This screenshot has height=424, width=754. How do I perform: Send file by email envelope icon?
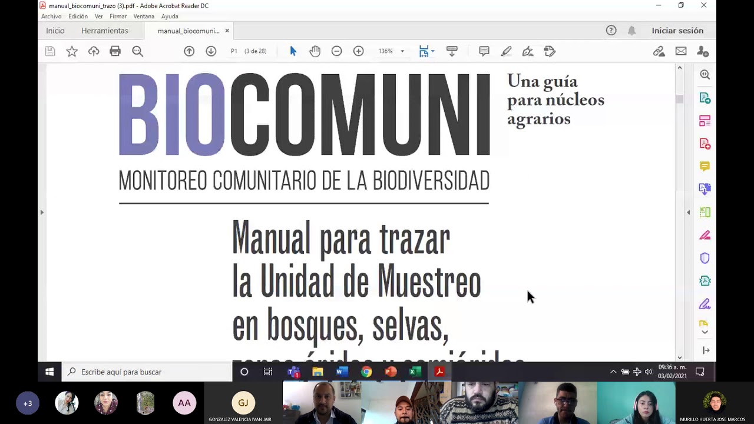[681, 51]
